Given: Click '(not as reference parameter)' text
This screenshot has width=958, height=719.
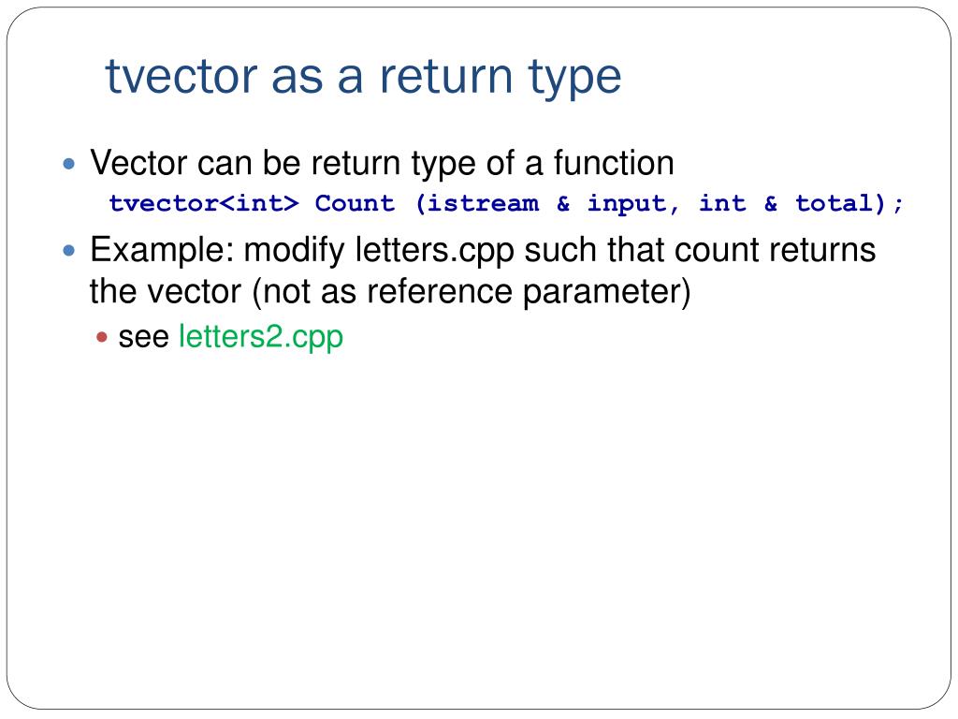Looking at the screenshot, I should 472,292.
